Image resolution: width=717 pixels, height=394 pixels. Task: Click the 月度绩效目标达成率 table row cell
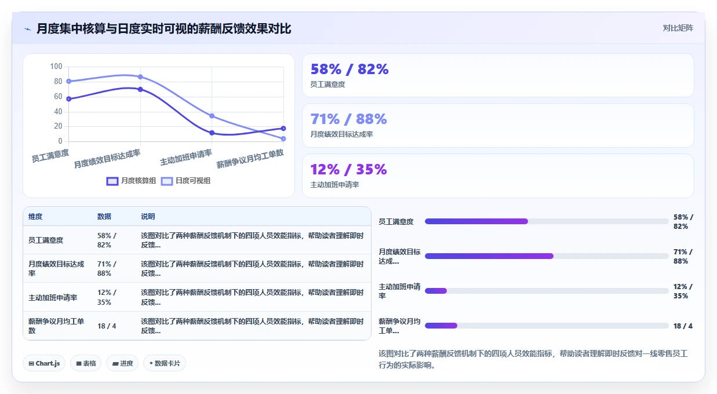[56, 268]
